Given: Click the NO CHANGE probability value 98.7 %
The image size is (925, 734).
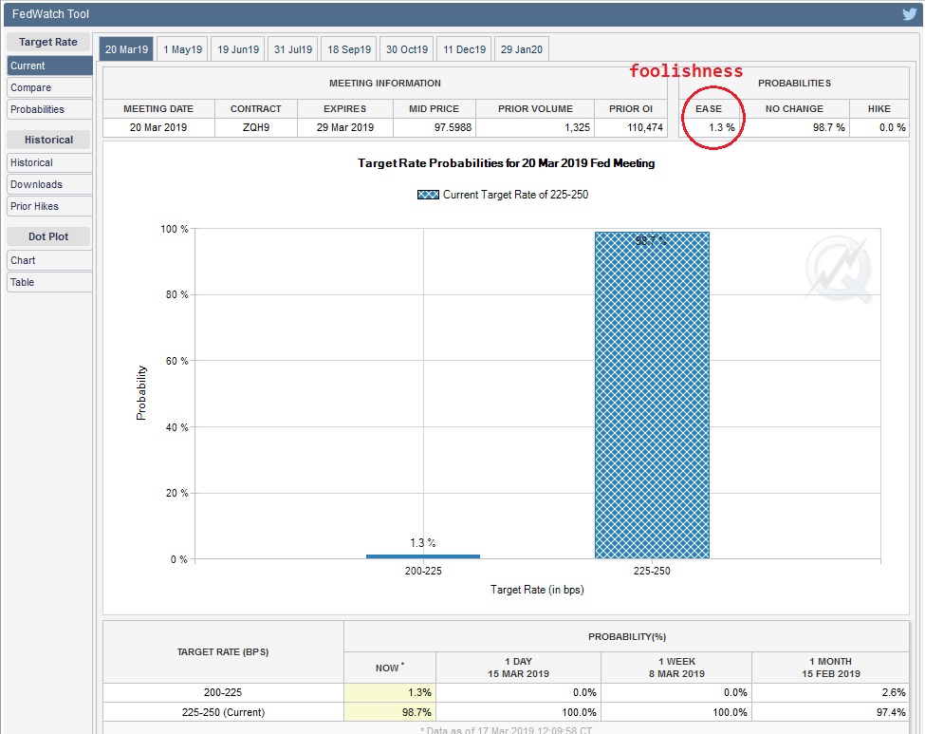Looking at the screenshot, I should click(828, 127).
